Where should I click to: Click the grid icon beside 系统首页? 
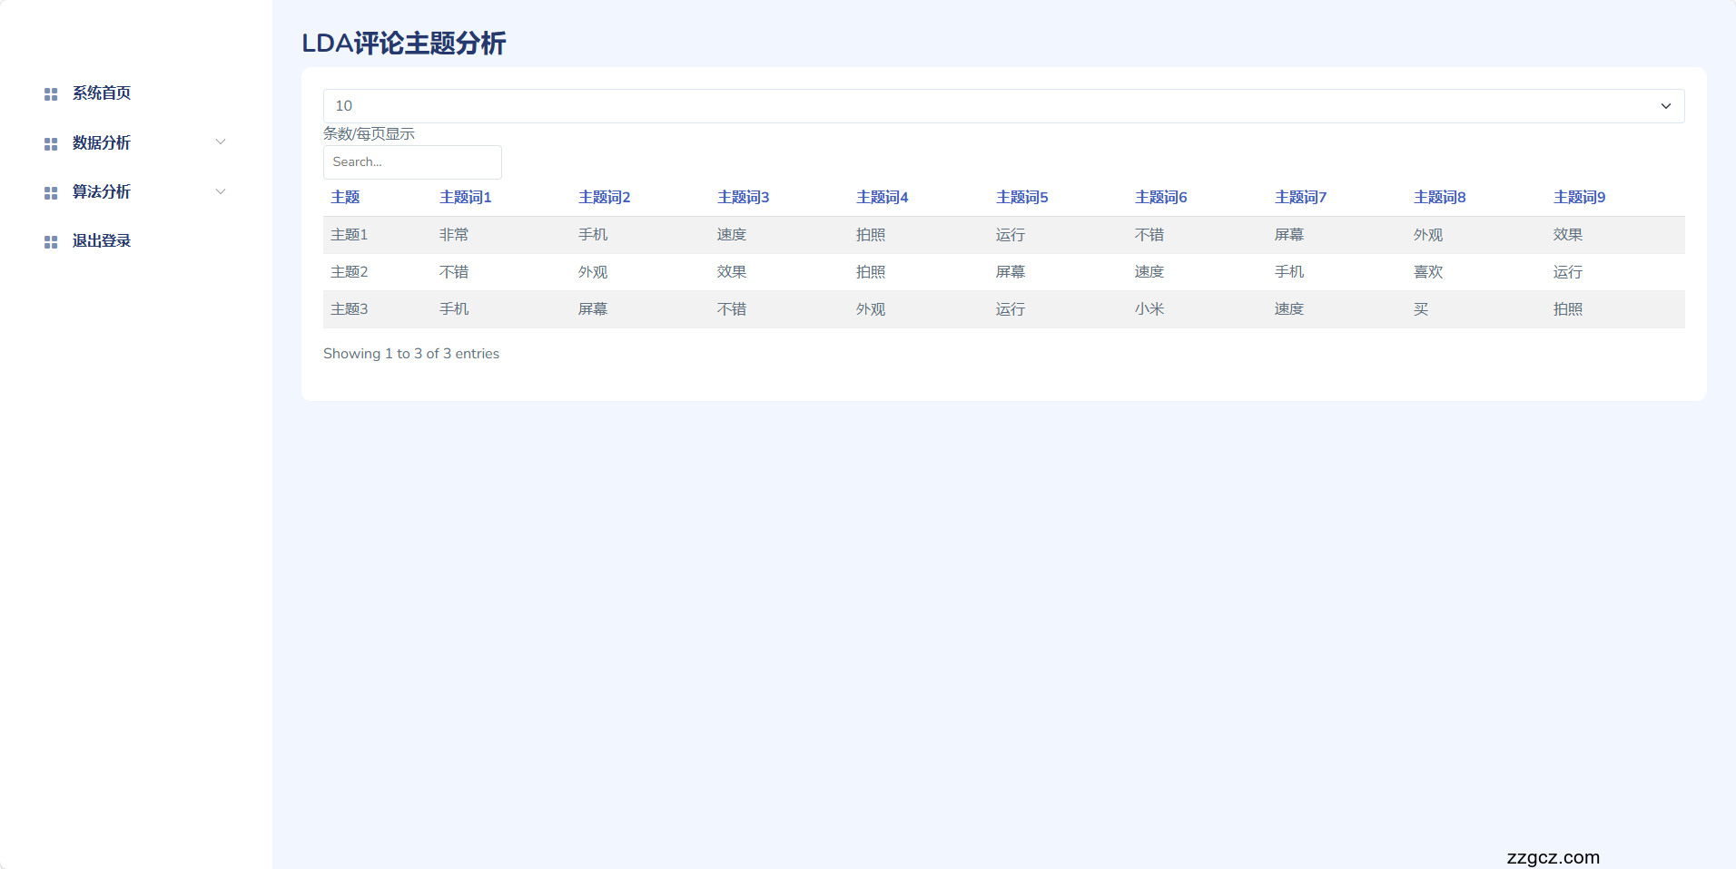click(x=51, y=93)
